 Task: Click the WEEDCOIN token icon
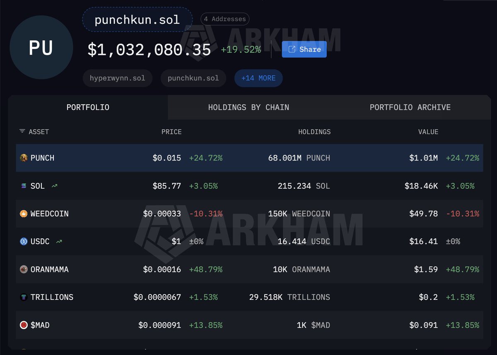pos(24,214)
